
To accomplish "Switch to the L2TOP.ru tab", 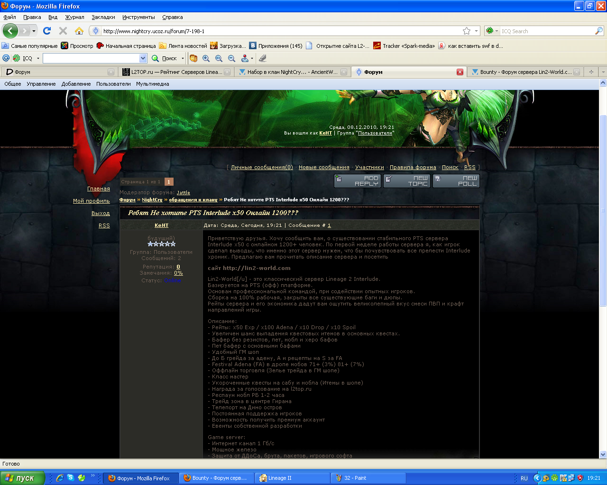I will (175, 72).
